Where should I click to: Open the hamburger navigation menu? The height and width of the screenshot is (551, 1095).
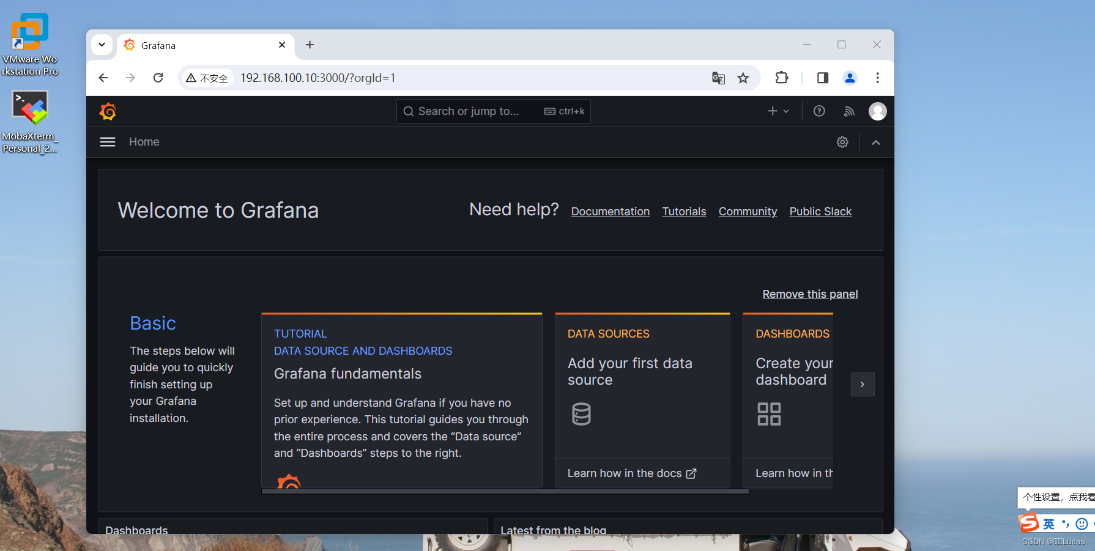(x=108, y=142)
